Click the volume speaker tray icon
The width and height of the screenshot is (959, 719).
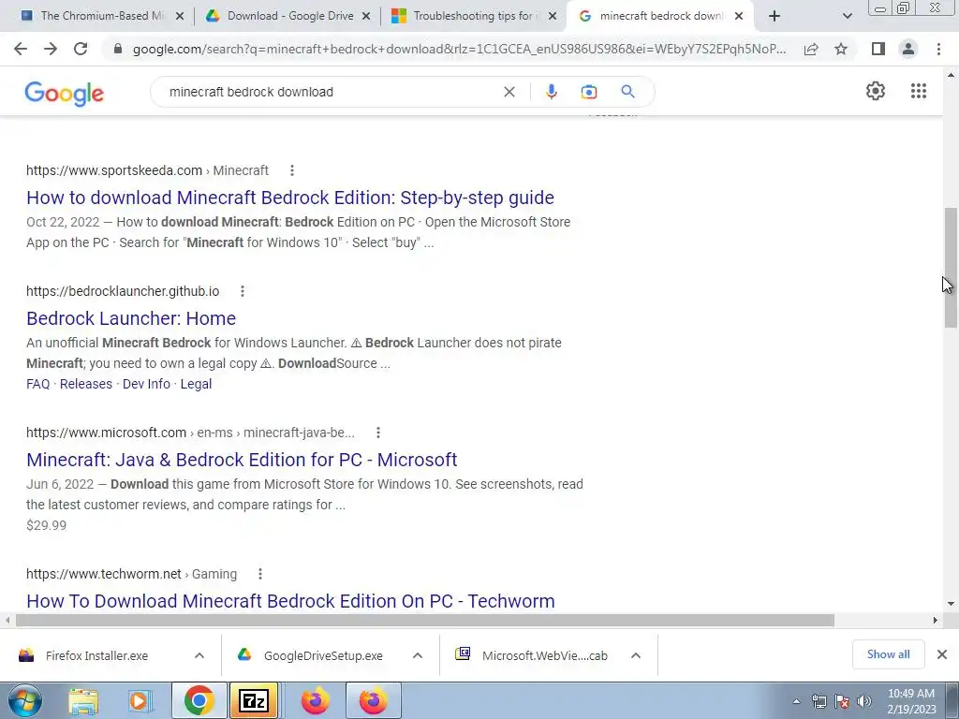click(863, 701)
